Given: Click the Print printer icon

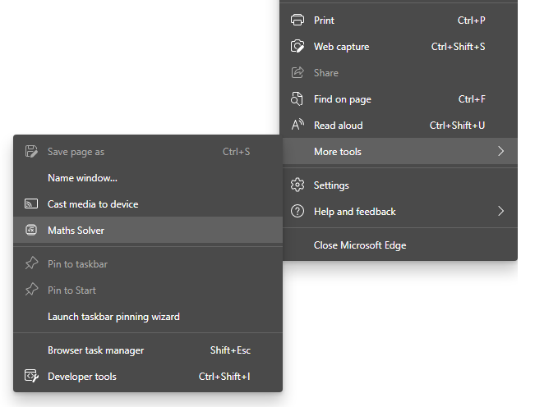Looking at the screenshot, I should pos(297,21).
